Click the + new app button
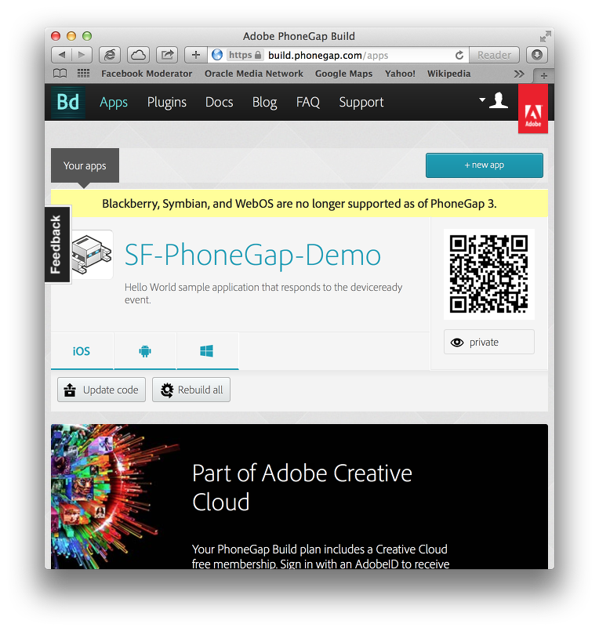 pyautogui.click(x=485, y=165)
